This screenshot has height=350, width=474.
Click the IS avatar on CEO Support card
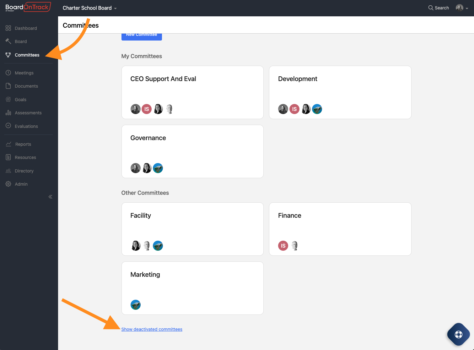pos(147,109)
